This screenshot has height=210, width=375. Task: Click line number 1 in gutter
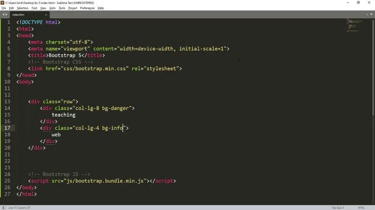9,22
